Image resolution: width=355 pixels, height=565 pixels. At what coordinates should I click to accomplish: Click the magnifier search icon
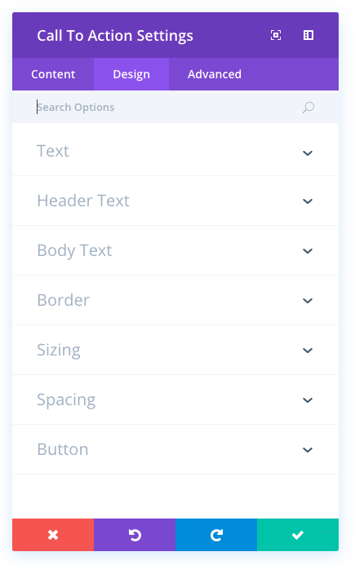[x=308, y=108]
